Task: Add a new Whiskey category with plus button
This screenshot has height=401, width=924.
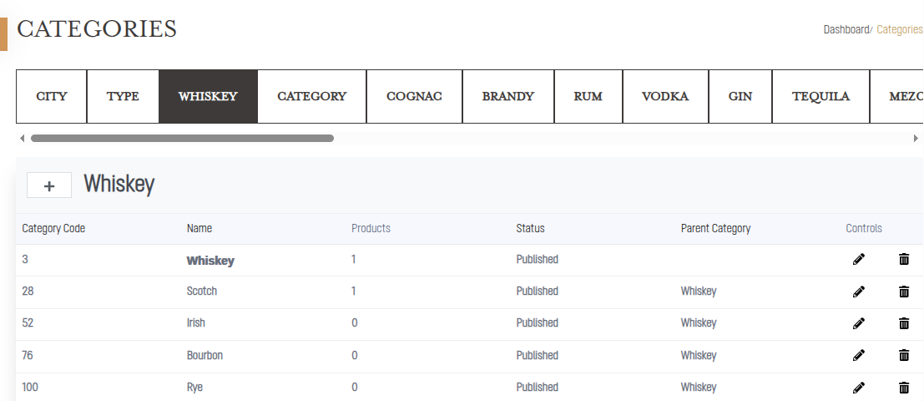Action: [x=49, y=185]
